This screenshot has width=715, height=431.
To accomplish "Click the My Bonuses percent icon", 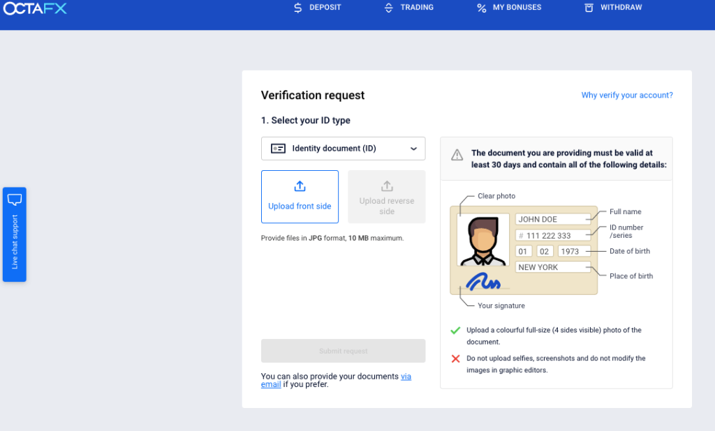I will pyautogui.click(x=481, y=8).
